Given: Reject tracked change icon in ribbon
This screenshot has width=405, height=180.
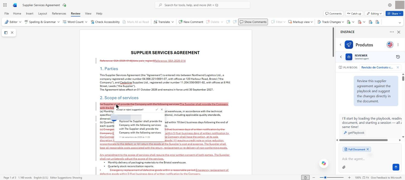Looking at the screenshot, I should pos(360,22).
